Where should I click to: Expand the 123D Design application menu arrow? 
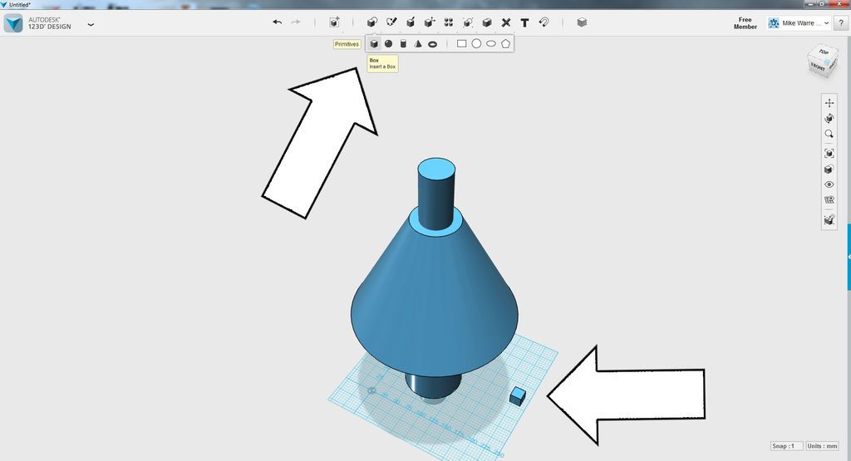tap(91, 24)
